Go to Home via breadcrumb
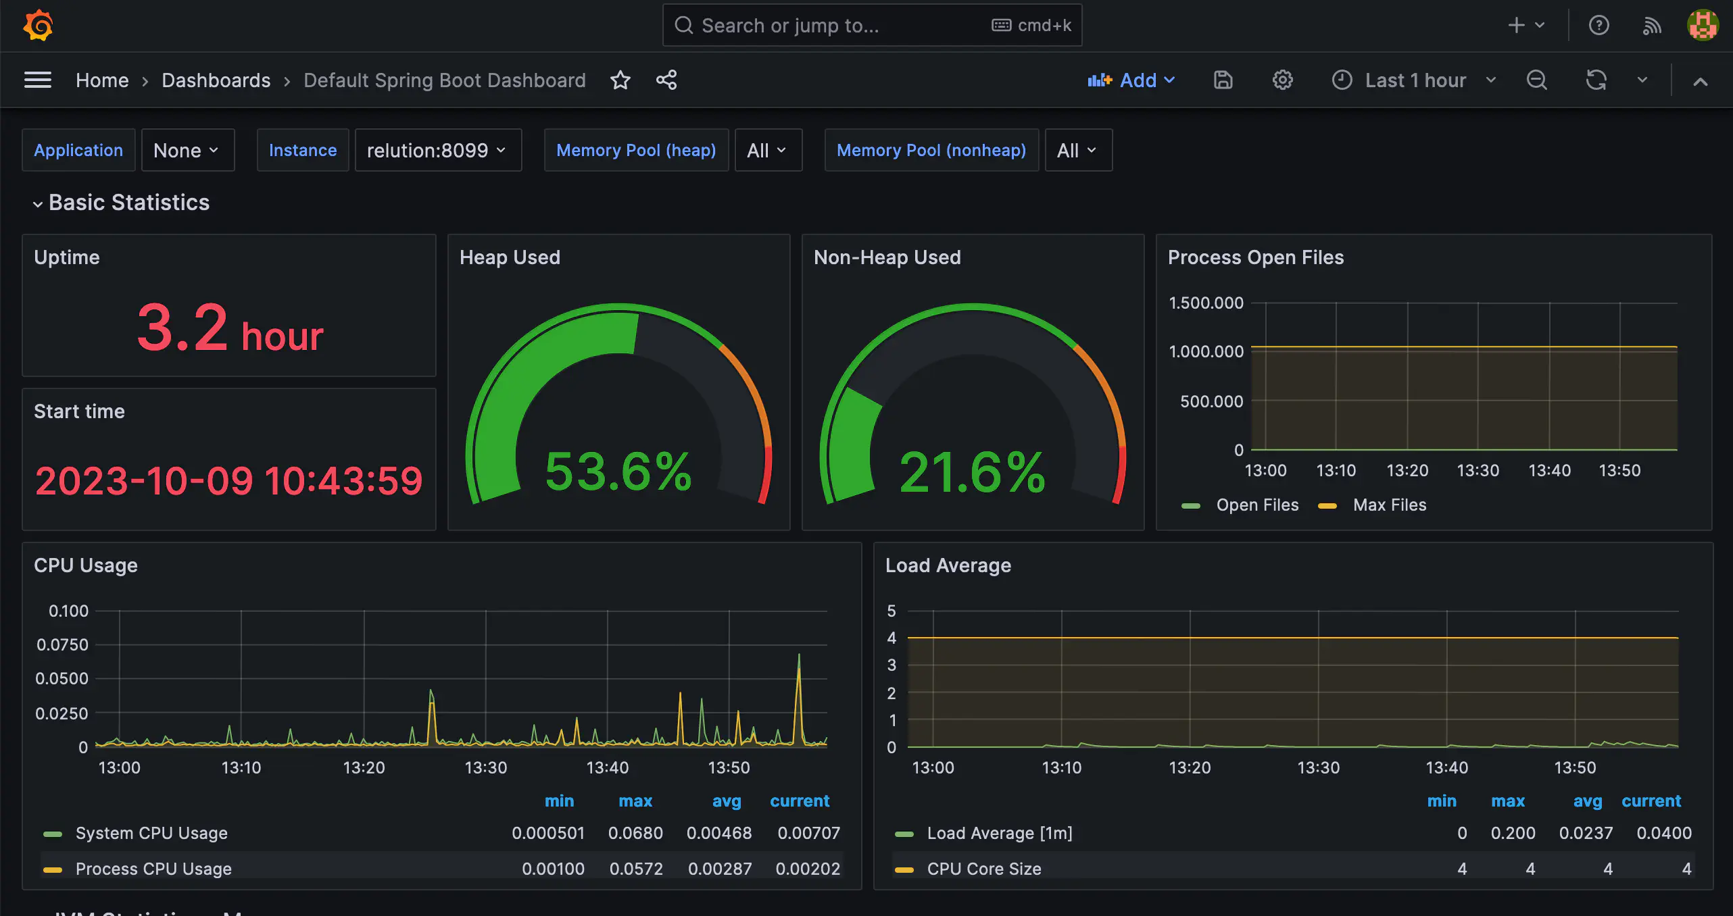 (102, 80)
